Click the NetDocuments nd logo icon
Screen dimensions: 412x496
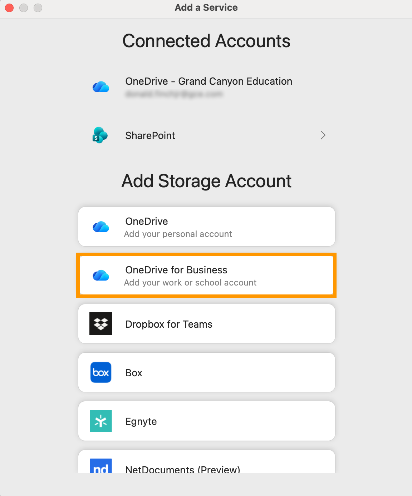click(x=101, y=466)
